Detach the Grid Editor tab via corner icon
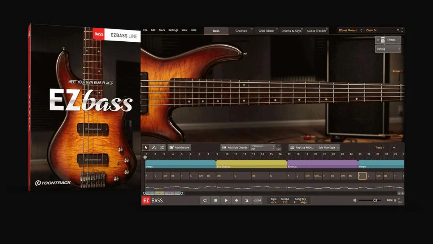Viewport: 433px width, 244px height. click(x=277, y=28)
